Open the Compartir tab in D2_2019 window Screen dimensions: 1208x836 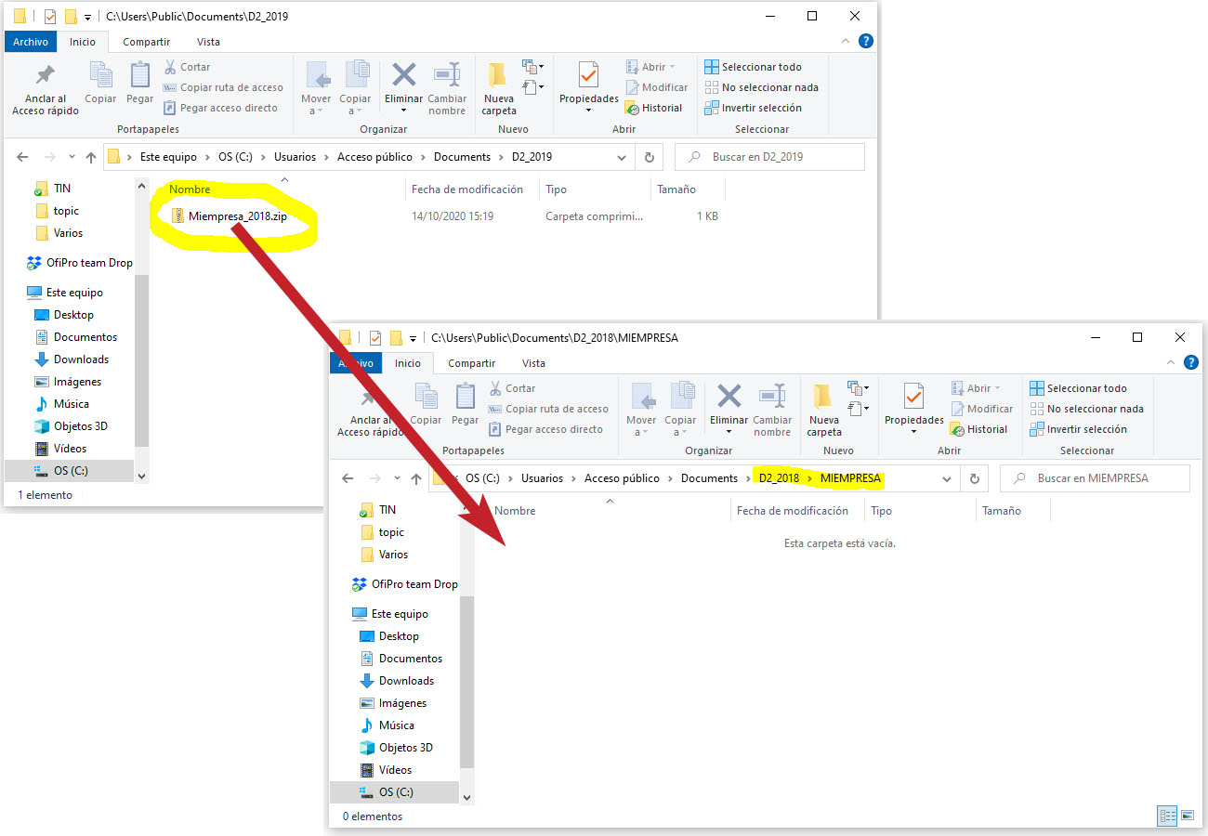click(146, 42)
